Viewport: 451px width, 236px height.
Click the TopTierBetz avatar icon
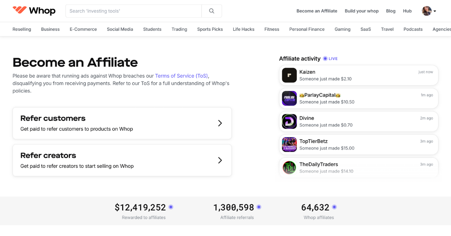[x=289, y=145]
